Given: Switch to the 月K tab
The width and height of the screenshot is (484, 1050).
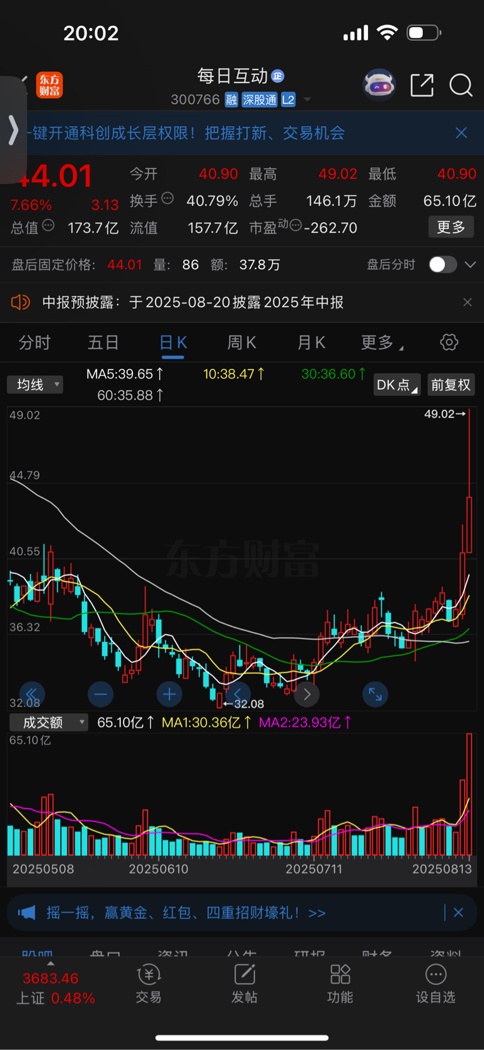Looking at the screenshot, I should [x=311, y=342].
